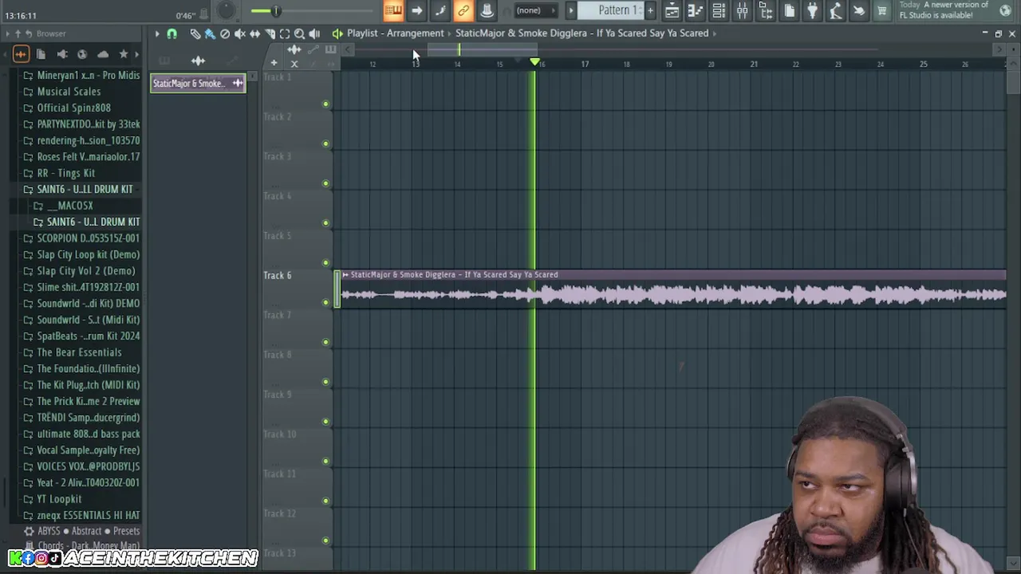This screenshot has height=574, width=1021.
Task: Select the Paint brush tool
Action: point(210,33)
